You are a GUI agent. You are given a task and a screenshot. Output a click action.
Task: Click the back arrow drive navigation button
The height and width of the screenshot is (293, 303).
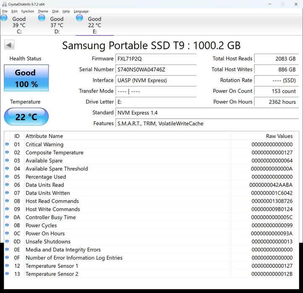tap(9, 45)
